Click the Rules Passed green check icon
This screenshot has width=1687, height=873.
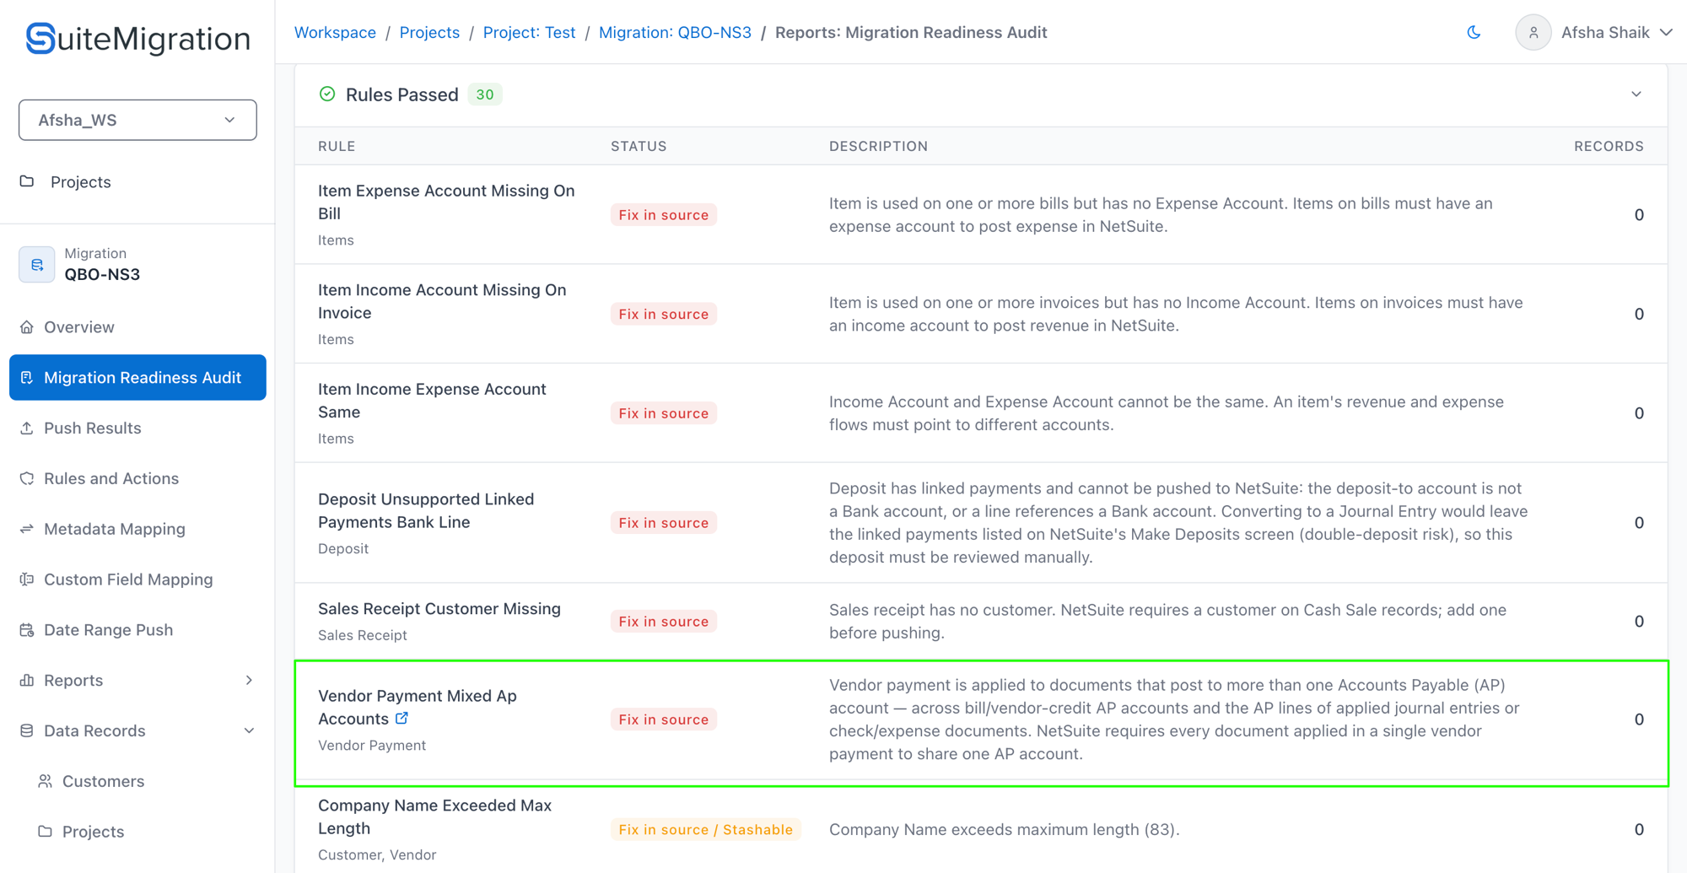click(x=327, y=94)
